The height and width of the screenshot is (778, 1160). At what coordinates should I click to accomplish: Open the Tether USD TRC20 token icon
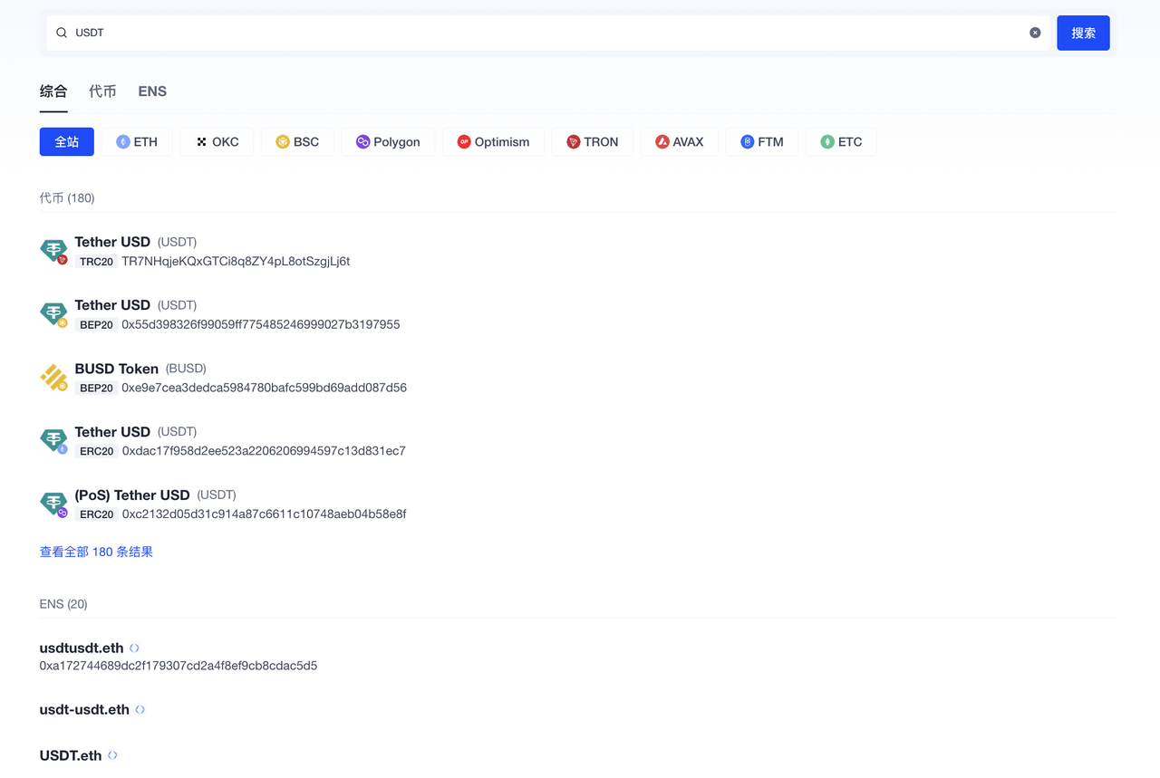tap(53, 251)
